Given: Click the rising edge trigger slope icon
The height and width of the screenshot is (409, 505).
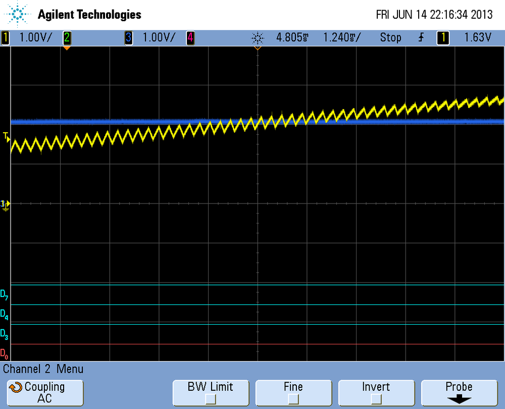Looking at the screenshot, I should 421,37.
